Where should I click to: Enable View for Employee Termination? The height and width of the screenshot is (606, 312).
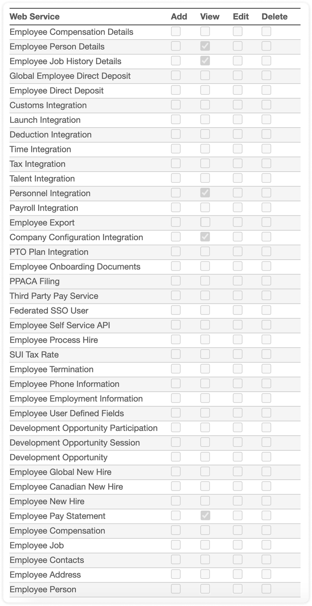tap(205, 369)
